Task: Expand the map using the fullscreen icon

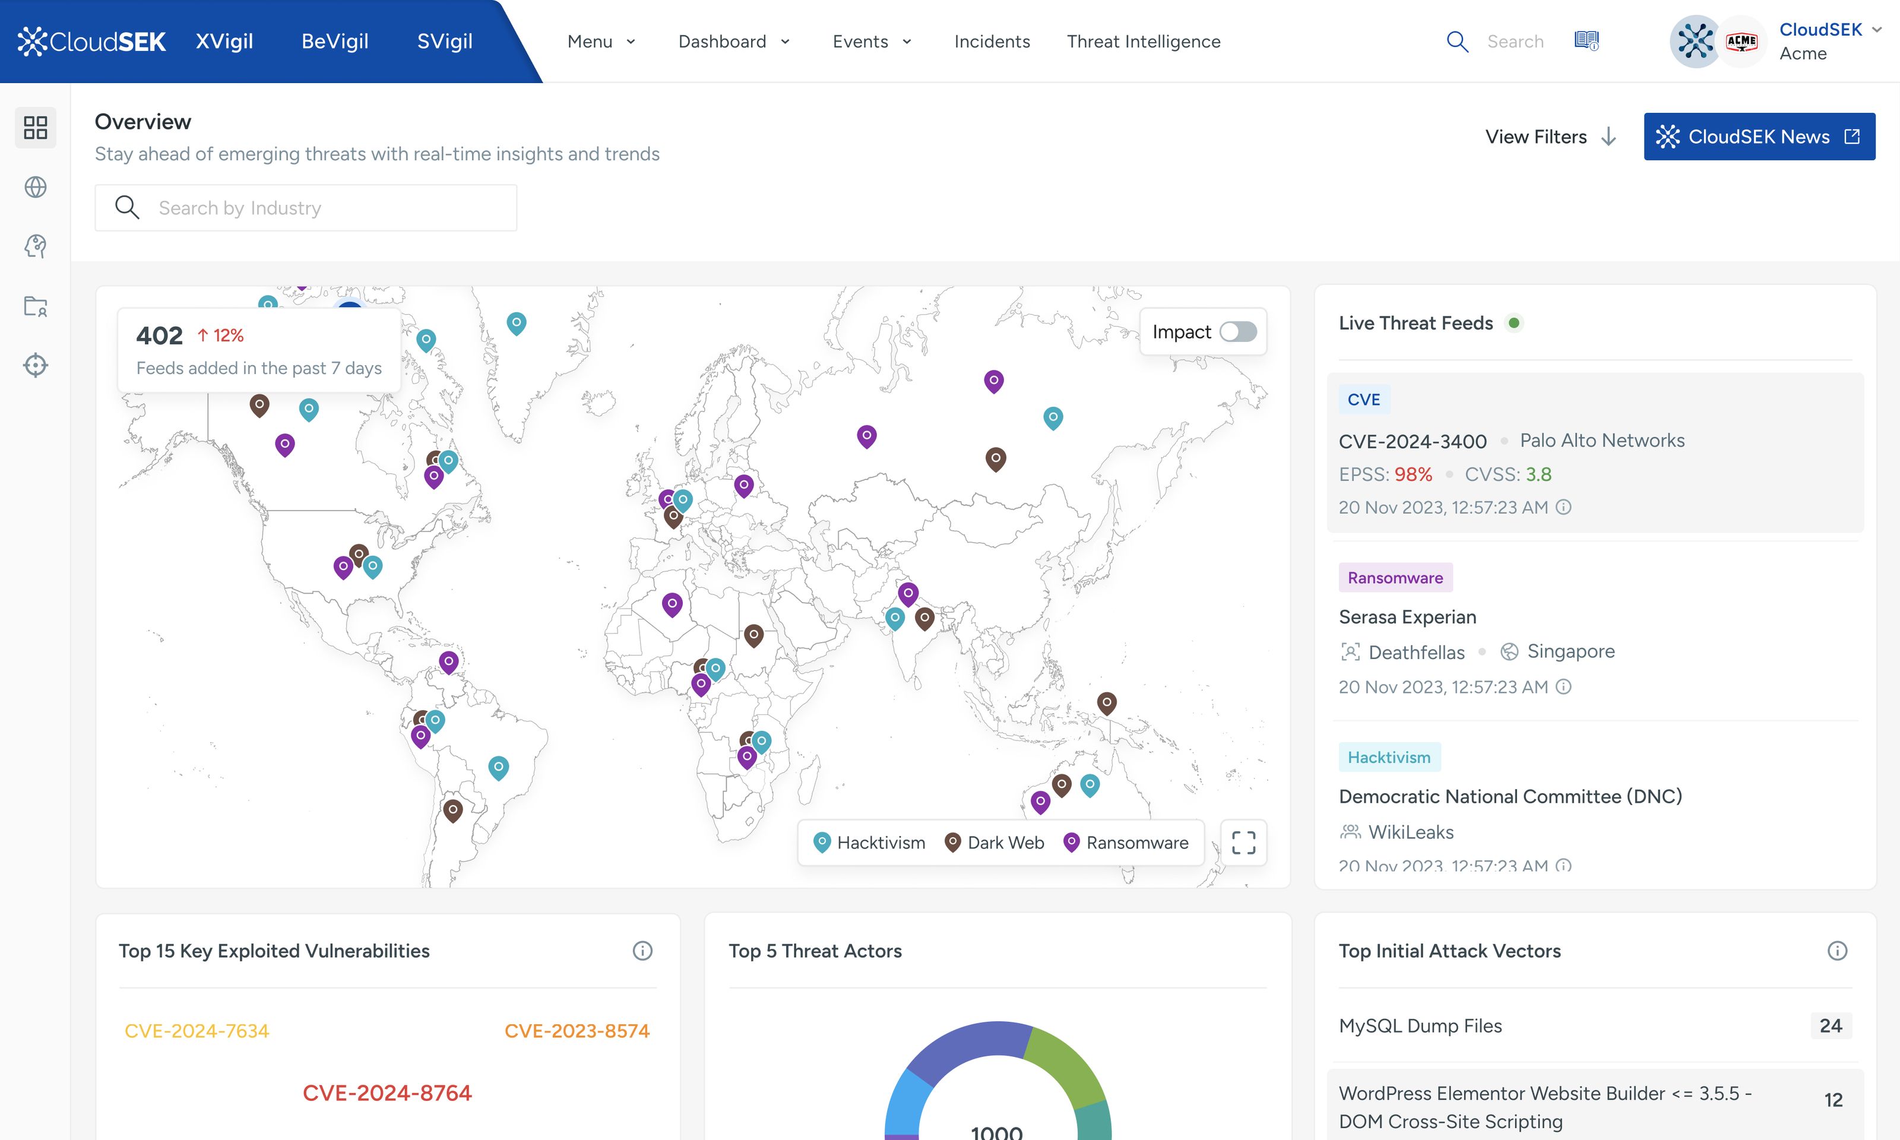Action: (x=1243, y=843)
